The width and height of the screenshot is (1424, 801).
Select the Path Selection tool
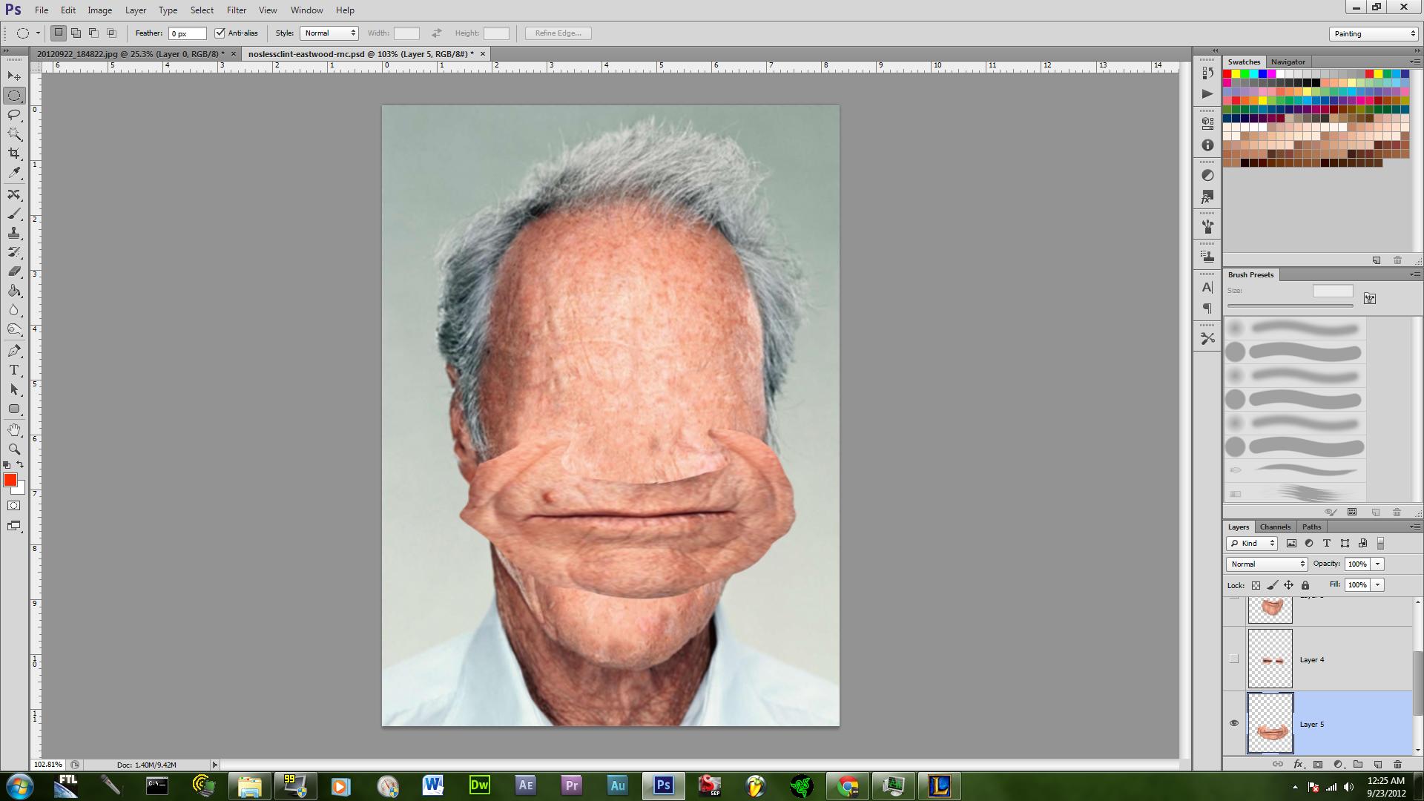coord(14,389)
